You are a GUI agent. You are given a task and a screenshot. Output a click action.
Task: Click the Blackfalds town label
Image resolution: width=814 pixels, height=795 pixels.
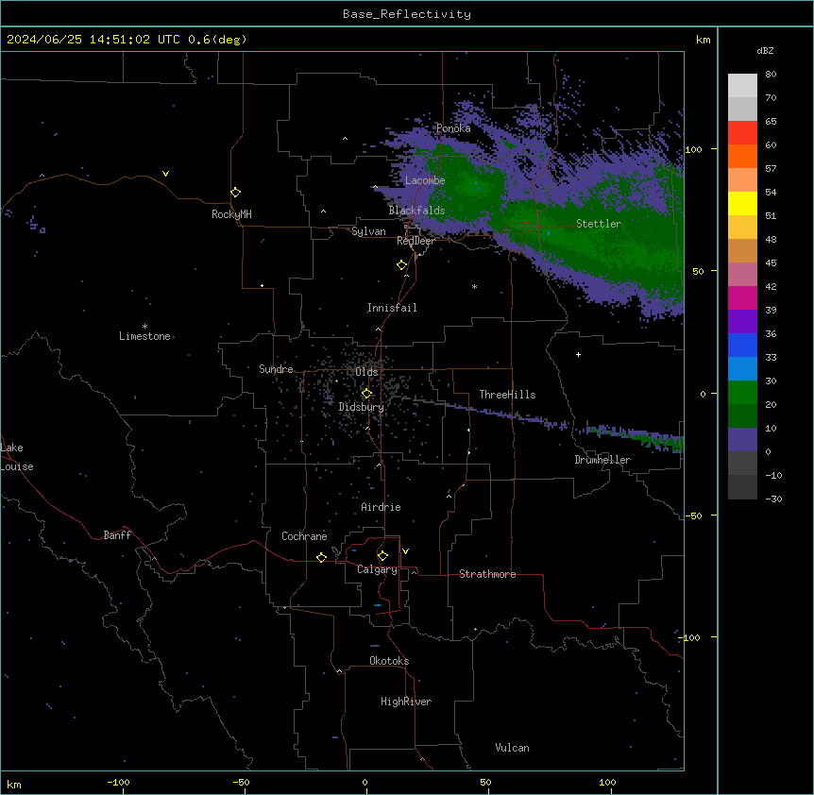[416, 211]
